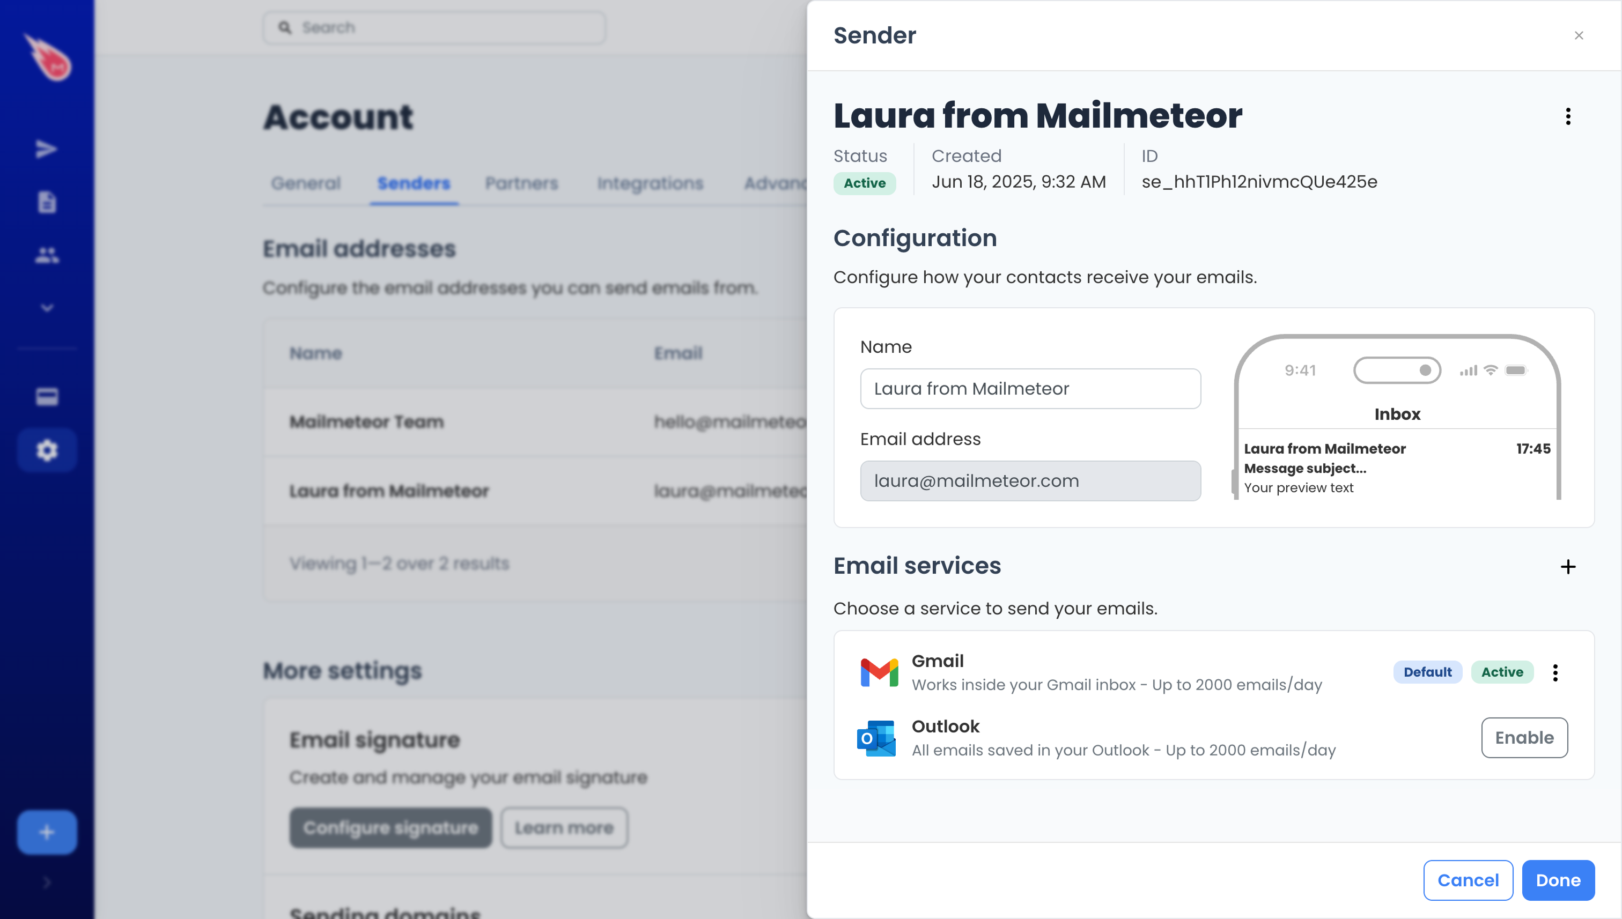Click the search field at top
The height and width of the screenshot is (919, 1622).
tap(434, 27)
